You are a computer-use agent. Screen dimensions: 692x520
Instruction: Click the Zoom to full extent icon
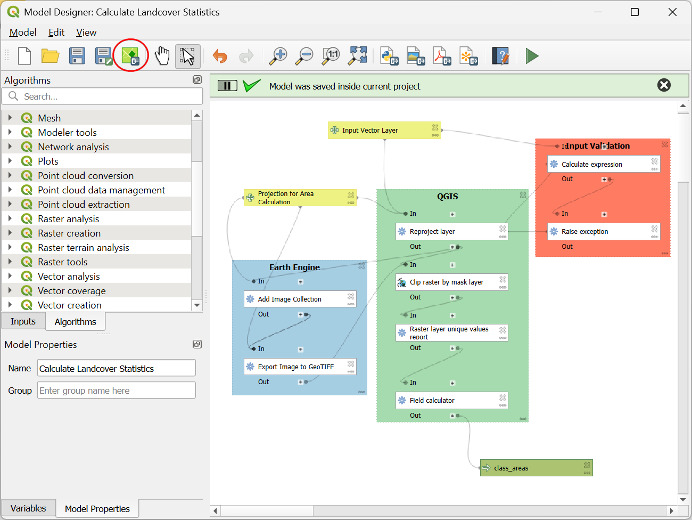[358, 56]
